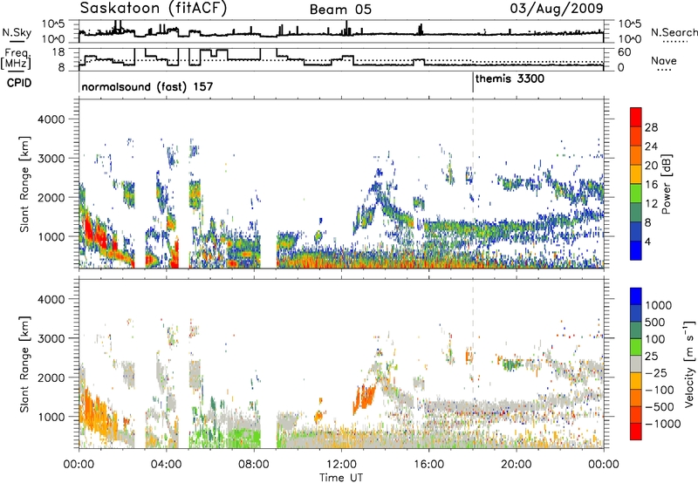Click the orange negative-velocity streak near 13:00
The height and width of the screenshot is (483, 698).
[x=364, y=398]
